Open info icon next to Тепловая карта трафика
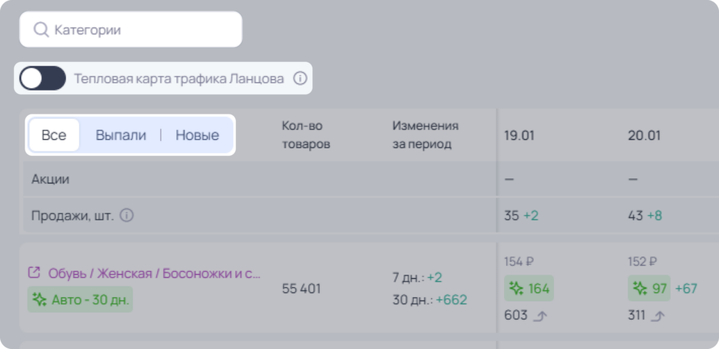Screen dimensions: 719x349 click(x=299, y=79)
